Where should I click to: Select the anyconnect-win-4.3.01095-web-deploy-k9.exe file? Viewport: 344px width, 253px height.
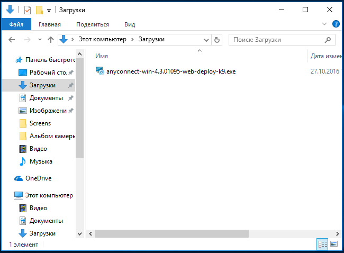tap(171, 71)
